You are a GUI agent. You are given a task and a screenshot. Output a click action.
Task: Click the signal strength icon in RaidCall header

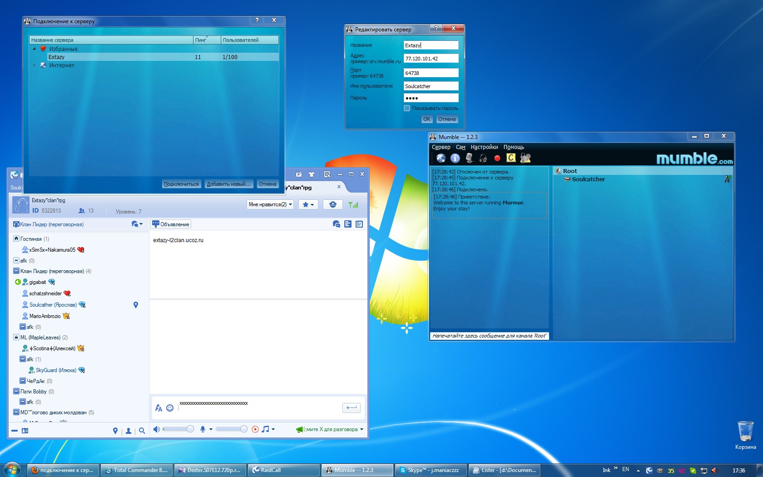click(353, 204)
